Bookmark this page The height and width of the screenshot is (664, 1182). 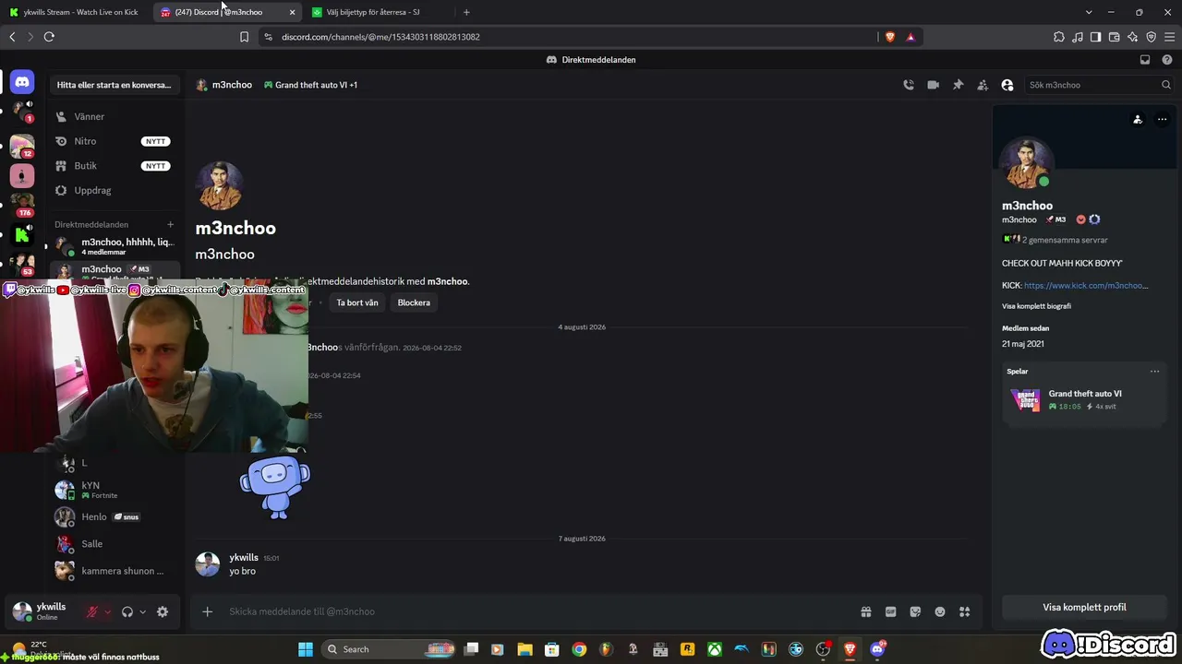(x=244, y=37)
